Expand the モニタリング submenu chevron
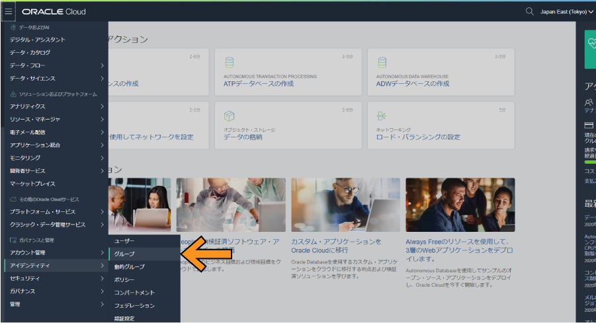Image resolution: width=596 pixels, height=323 pixels. [102, 158]
